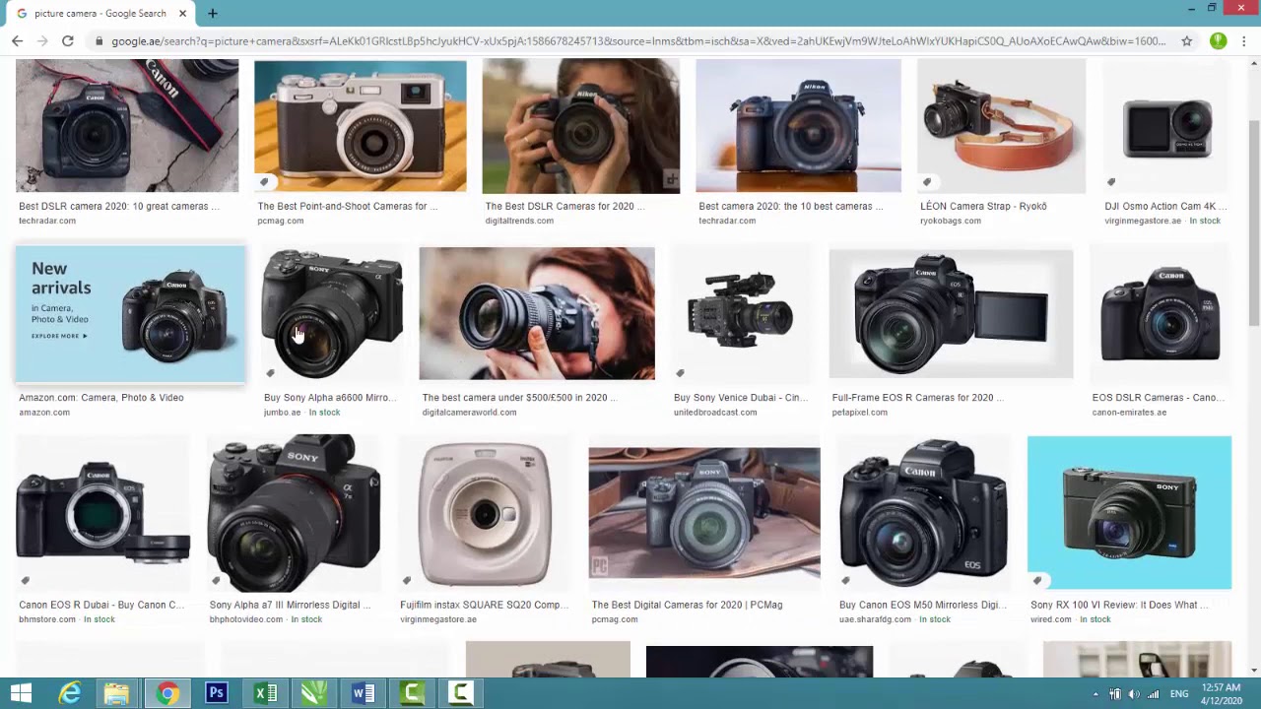
Task: Launch Internet Explorer from the taskbar
Action: click(x=69, y=693)
